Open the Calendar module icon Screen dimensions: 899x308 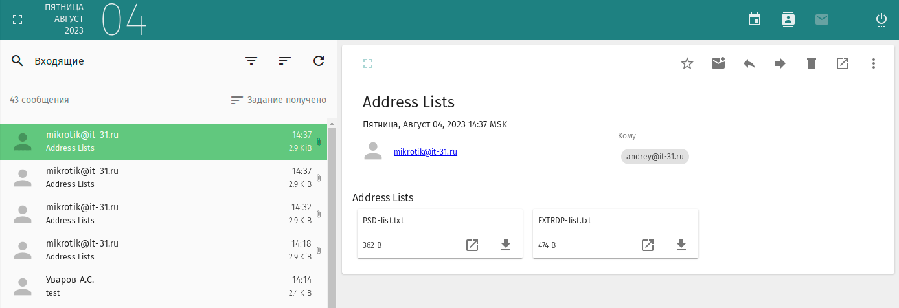(755, 19)
